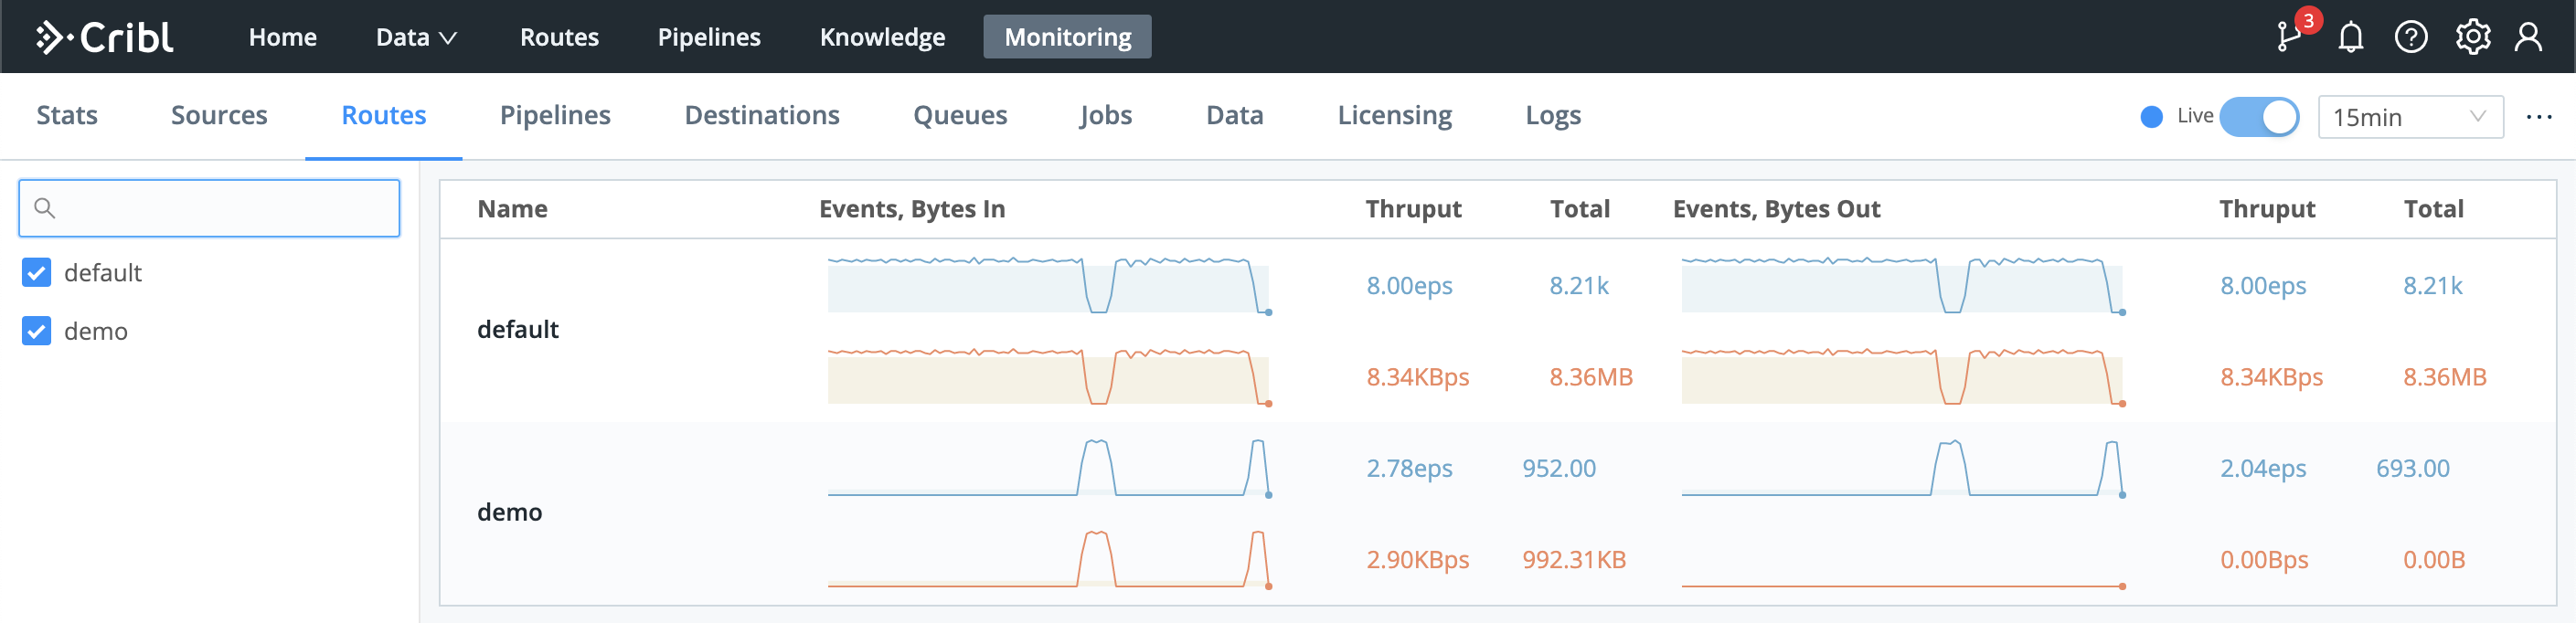This screenshot has height=623, width=2576.
Task: Click the 693.00 total value
Action: (x=2413, y=468)
